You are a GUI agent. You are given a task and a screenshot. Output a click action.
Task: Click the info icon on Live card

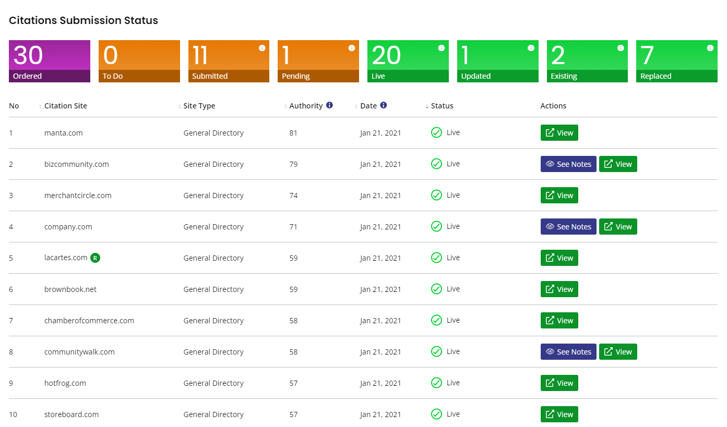(442, 48)
